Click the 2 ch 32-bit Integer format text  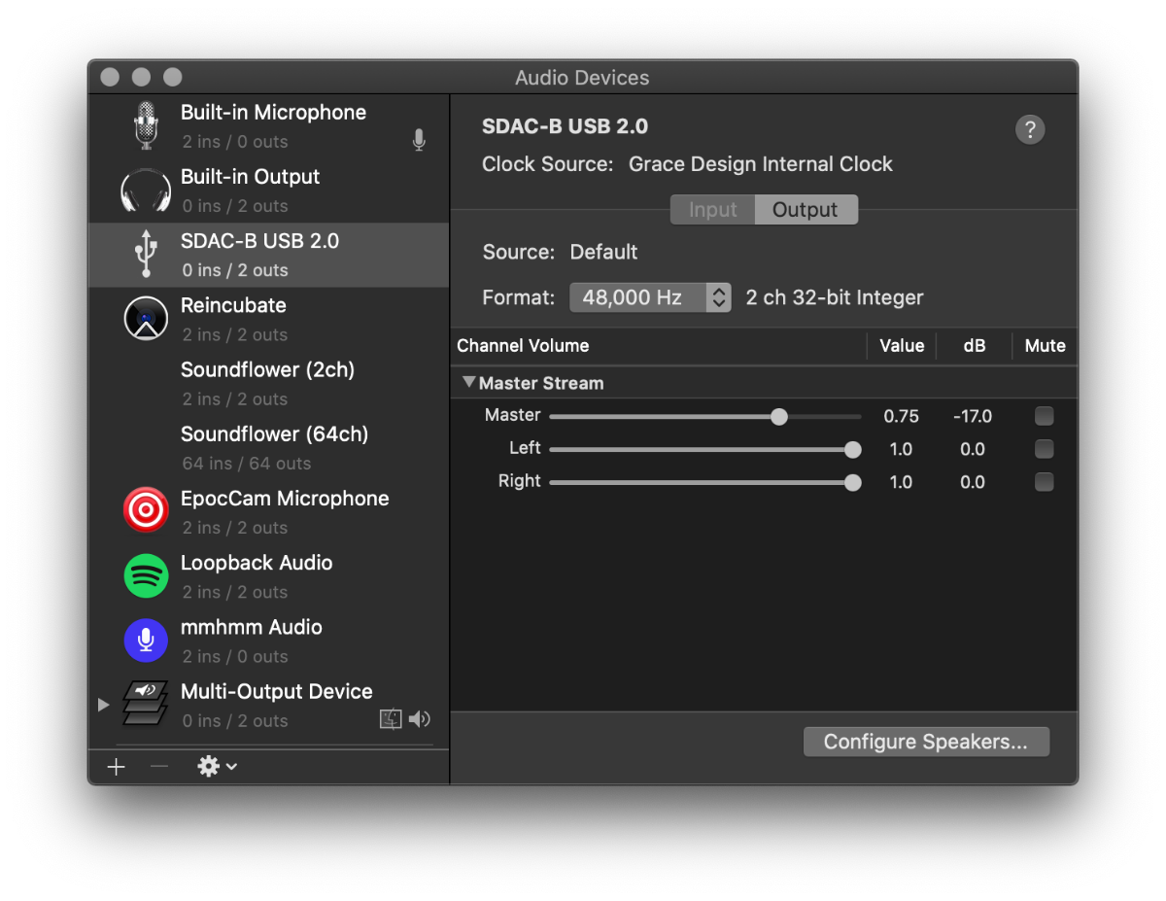tap(835, 297)
